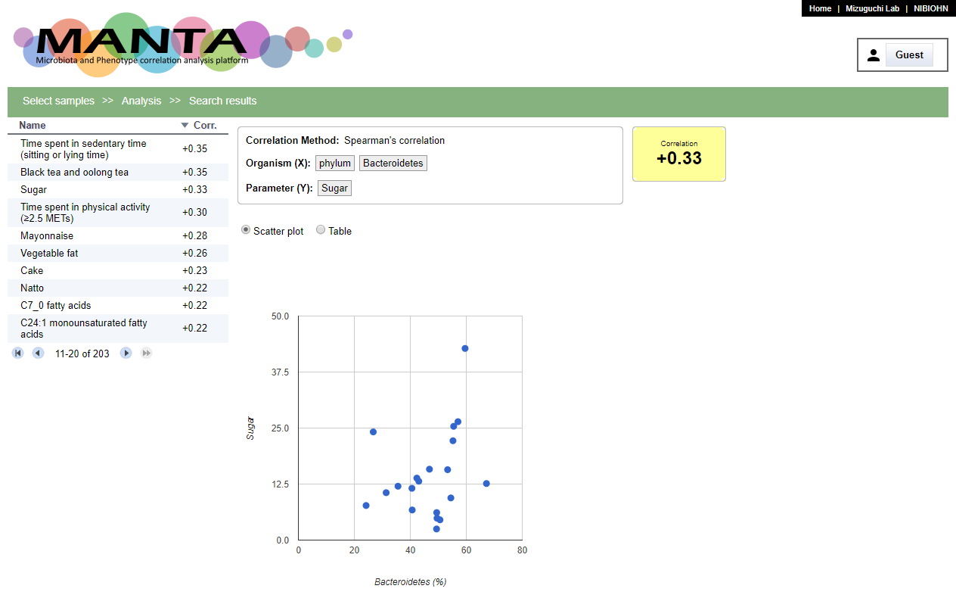Viewport: 956px width, 598px height.
Task: Click the Name column header
Action: click(x=33, y=125)
